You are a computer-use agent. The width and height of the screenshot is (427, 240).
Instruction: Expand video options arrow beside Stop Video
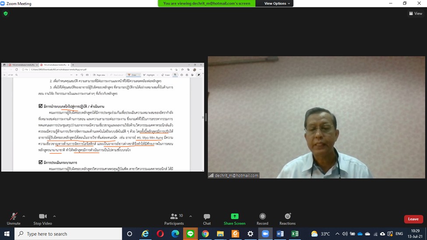pyautogui.click(x=54, y=216)
